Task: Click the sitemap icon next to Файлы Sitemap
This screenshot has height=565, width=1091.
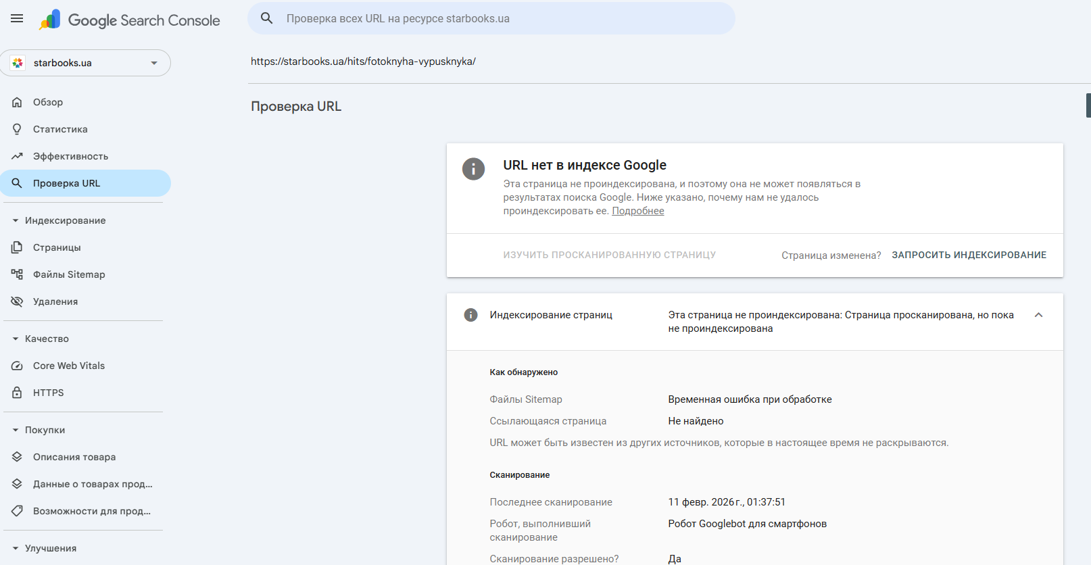Action: (x=17, y=274)
